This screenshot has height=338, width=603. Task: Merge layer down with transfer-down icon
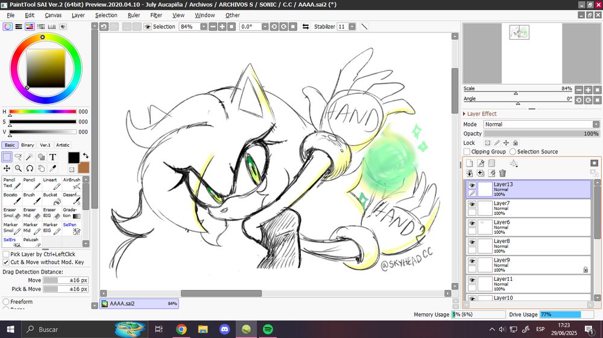(470, 173)
